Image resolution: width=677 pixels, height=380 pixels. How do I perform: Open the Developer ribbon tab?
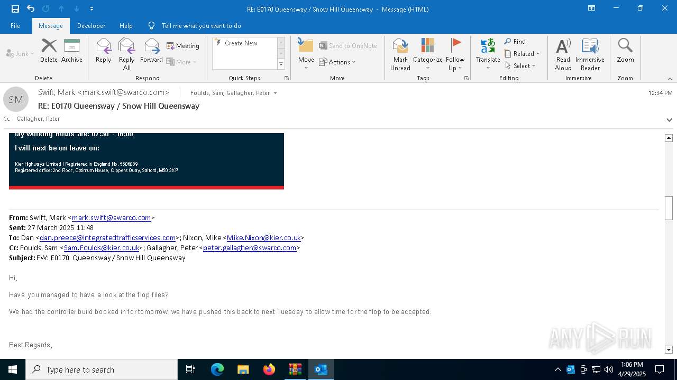(91, 26)
